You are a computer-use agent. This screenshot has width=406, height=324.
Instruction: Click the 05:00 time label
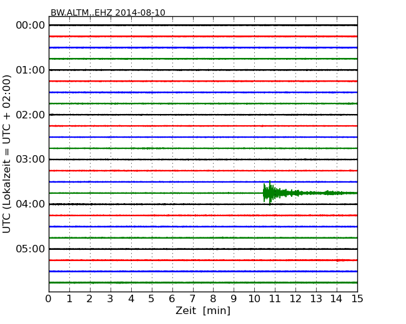pos(31,249)
